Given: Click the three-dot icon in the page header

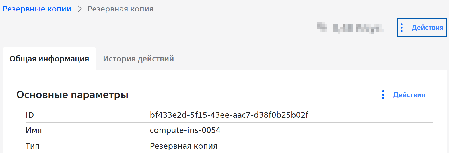Looking at the screenshot, I should pos(402,28).
